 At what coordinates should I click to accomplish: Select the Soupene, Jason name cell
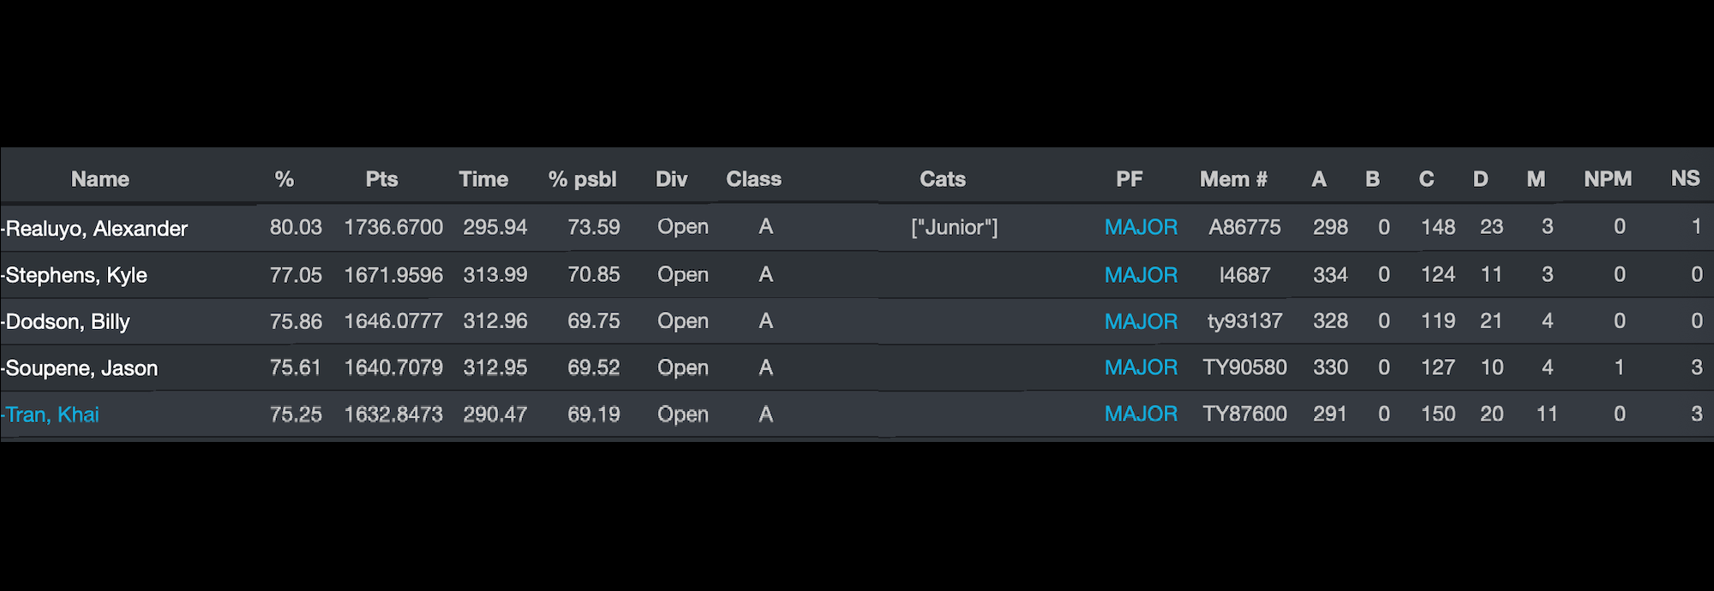[x=82, y=368]
